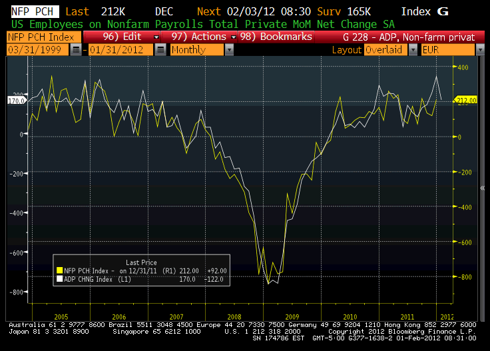Click the NFP PCH Index legend row
Viewport: 490px width, 351px height.
(142, 270)
